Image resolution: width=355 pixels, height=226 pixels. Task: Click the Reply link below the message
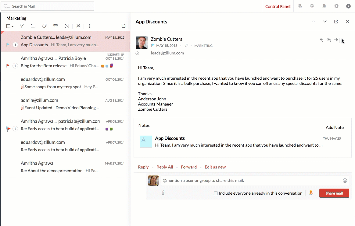coord(143,167)
